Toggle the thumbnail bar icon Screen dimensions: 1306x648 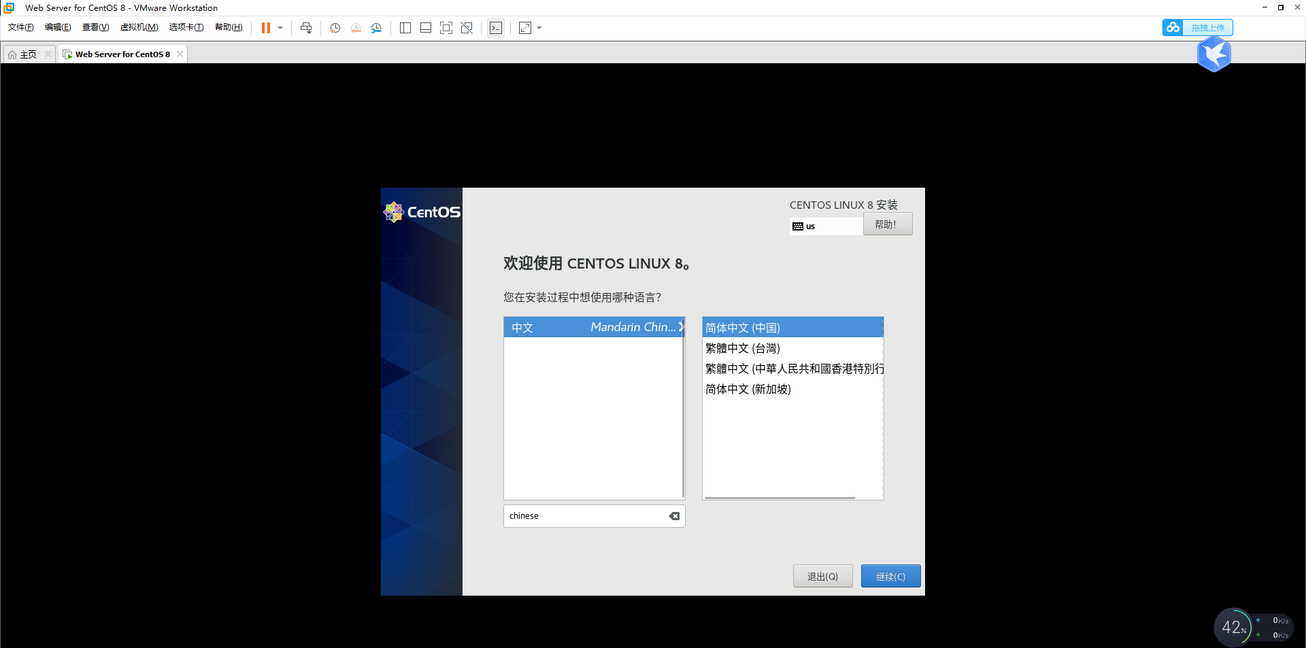(x=426, y=28)
